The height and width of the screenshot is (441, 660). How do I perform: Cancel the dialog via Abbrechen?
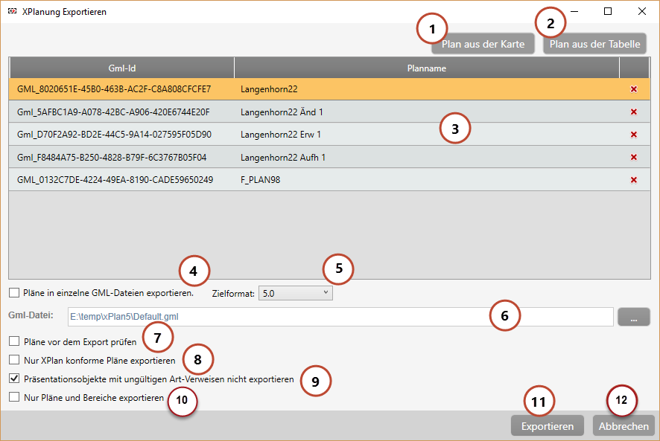(x=623, y=425)
